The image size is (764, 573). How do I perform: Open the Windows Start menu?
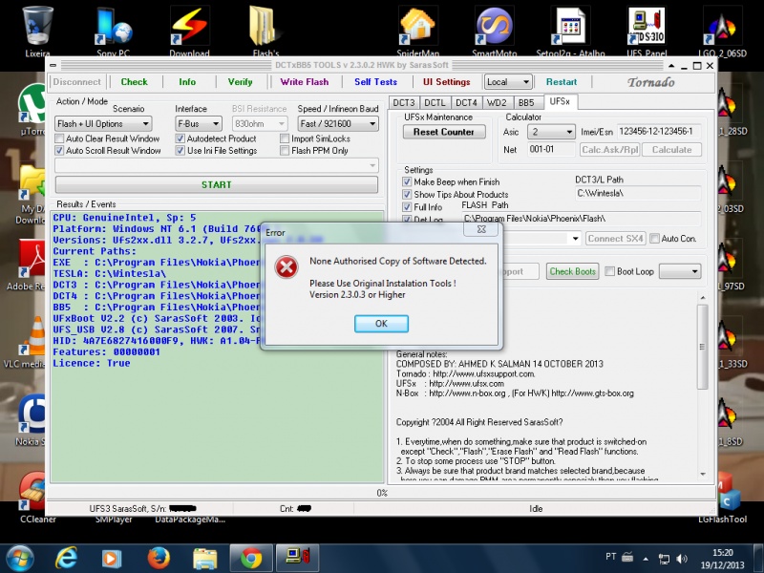tap(19, 559)
